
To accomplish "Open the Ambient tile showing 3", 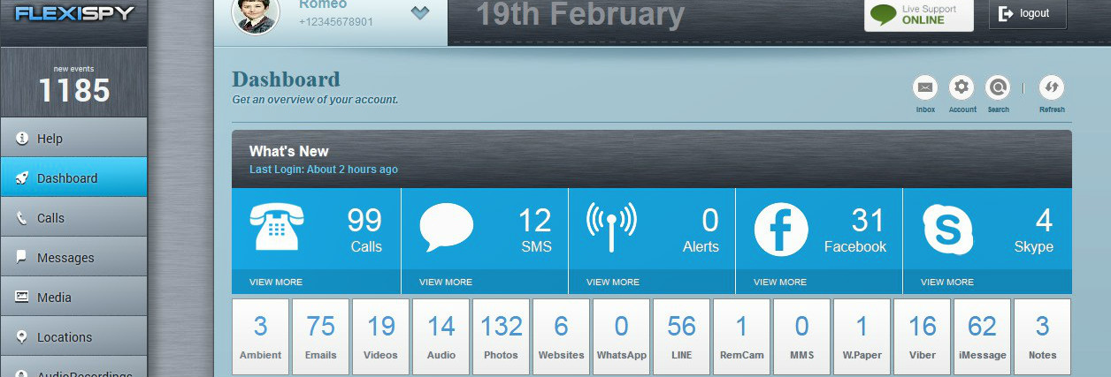I will pyautogui.click(x=260, y=336).
